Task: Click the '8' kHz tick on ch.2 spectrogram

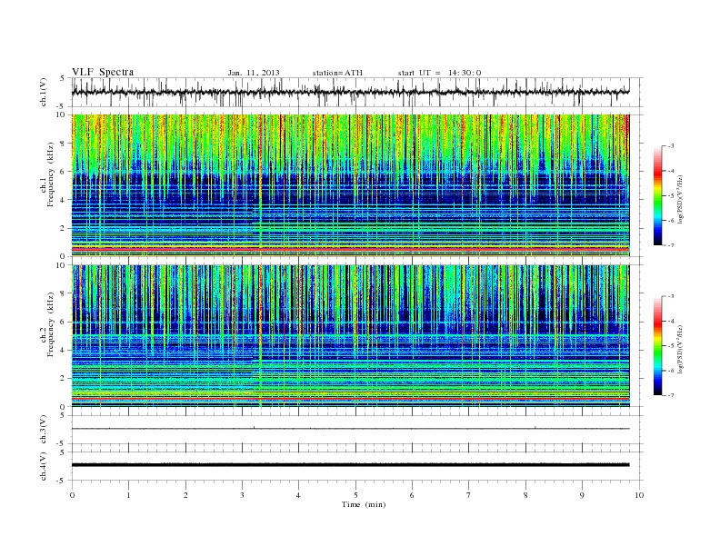Action: [64, 293]
